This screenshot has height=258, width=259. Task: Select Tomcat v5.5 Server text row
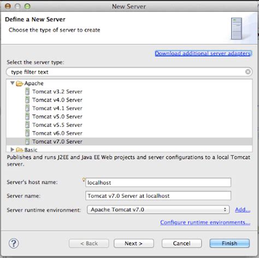tap(57, 125)
